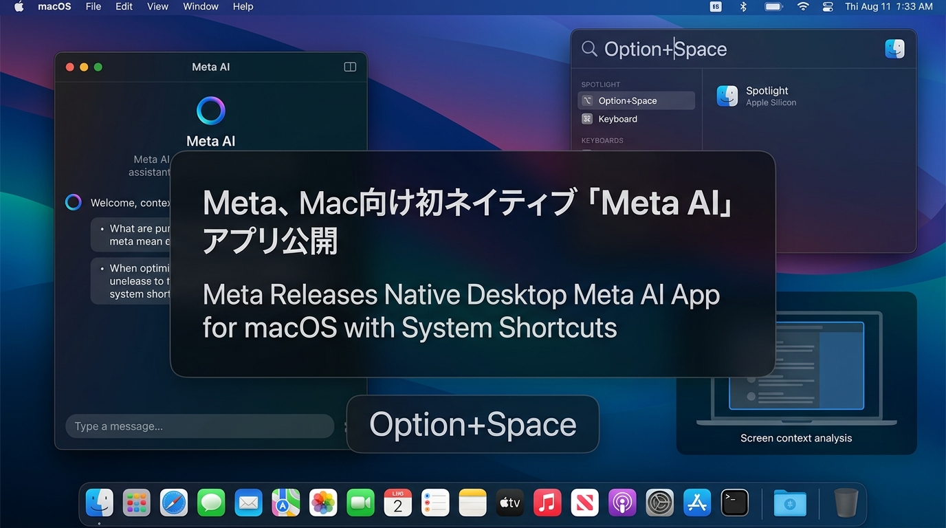The width and height of the screenshot is (946, 528).
Task: Open Reminders from the Dock
Action: coord(435,503)
